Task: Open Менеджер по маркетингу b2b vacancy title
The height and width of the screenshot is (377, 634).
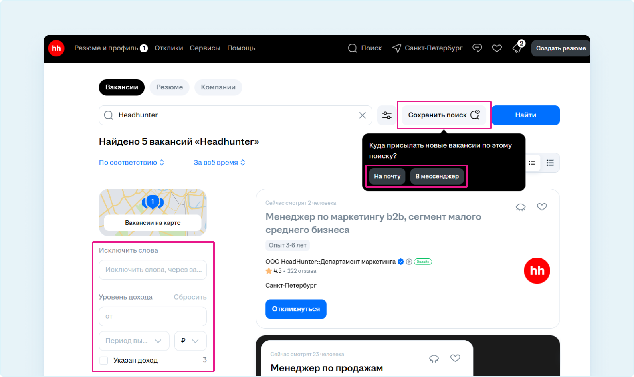Action: (373, 223)
